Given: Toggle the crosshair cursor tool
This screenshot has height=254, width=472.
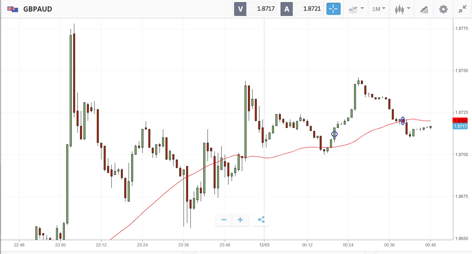Looking at the screenshot, I should (x=333, y=9).
